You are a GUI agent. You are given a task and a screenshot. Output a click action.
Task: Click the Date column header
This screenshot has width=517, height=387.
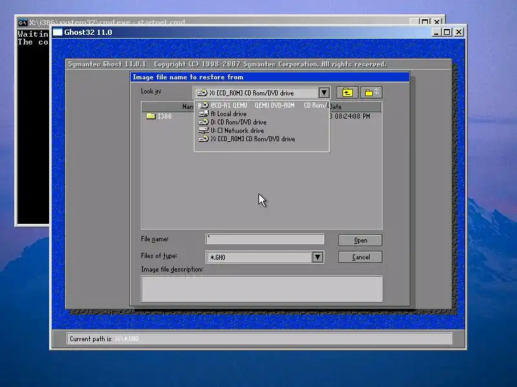(355, 106)
